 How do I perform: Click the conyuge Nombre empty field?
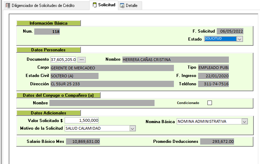pos(102,103)
